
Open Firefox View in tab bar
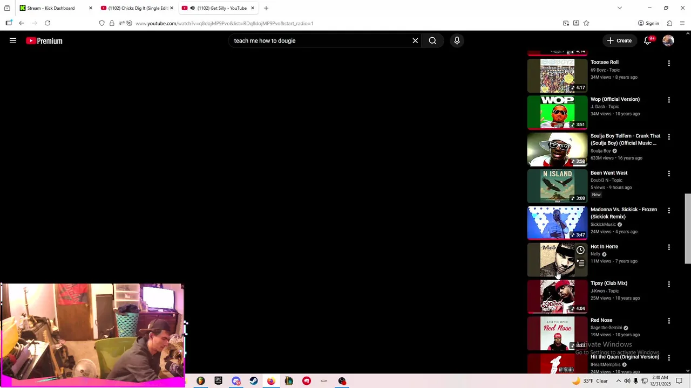point(7,8)
